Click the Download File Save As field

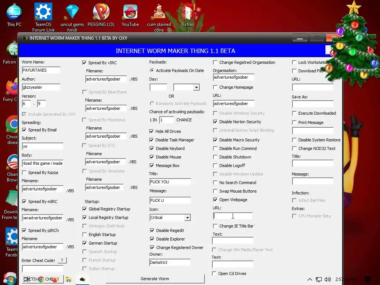coord(312,104)
